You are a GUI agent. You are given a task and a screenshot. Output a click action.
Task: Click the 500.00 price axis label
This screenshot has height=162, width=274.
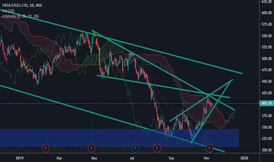pos(267,59)
